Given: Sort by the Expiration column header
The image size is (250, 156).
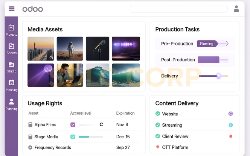Looking at the screenshot, I should point(125,113).
